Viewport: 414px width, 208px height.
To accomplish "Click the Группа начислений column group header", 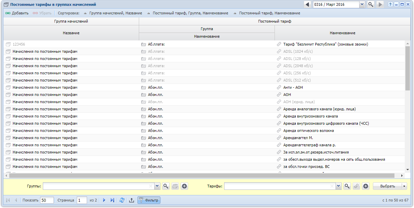I will click(x=71, y=21).
